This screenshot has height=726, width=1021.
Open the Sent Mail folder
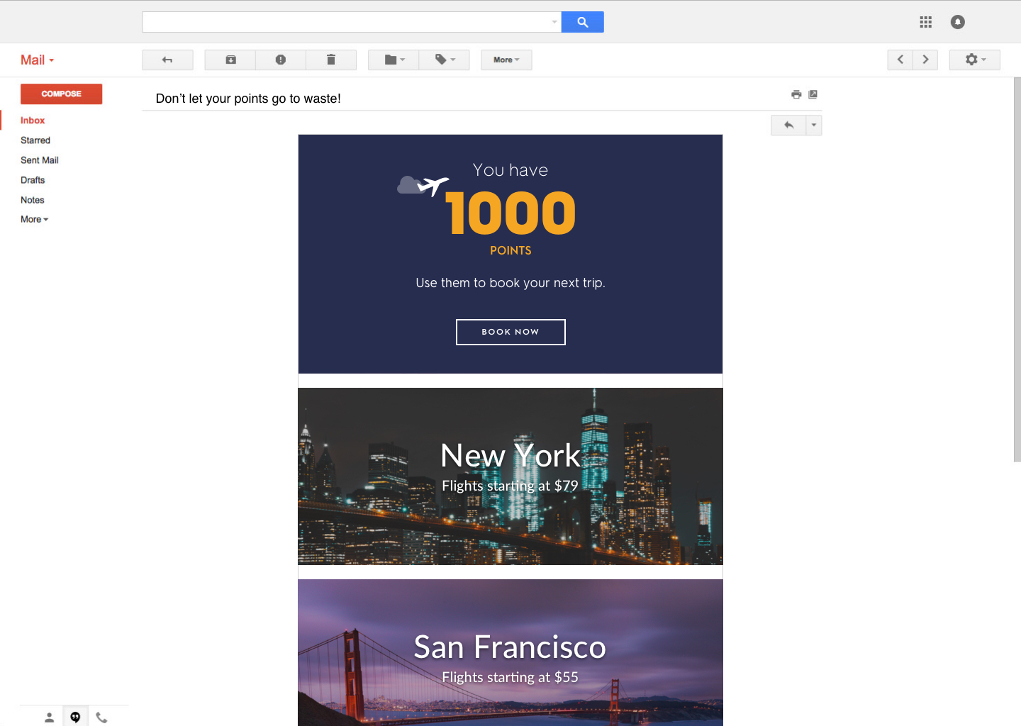[40, 160]
